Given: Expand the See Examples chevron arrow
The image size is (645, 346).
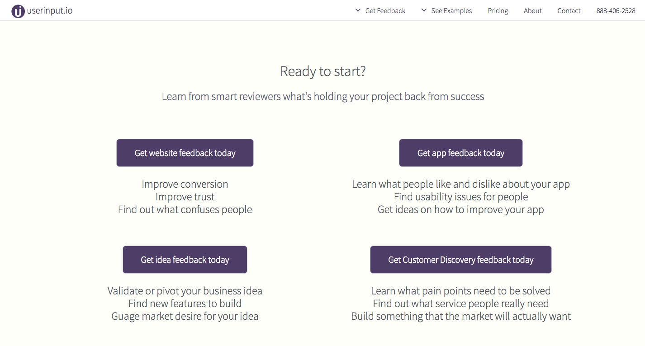Looking at the screenshot, I should pyautogui.click(x=424, y=10).
